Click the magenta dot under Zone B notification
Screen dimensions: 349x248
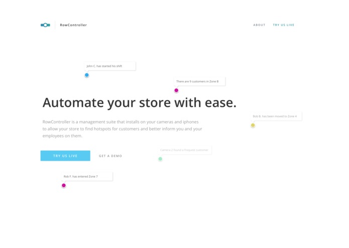[x=176, y=90]
